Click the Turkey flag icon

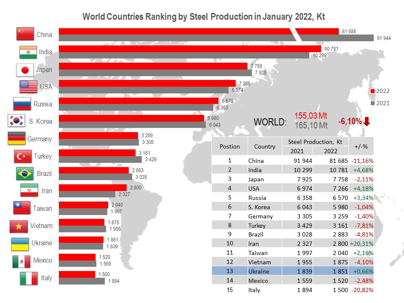coord(23,157)
